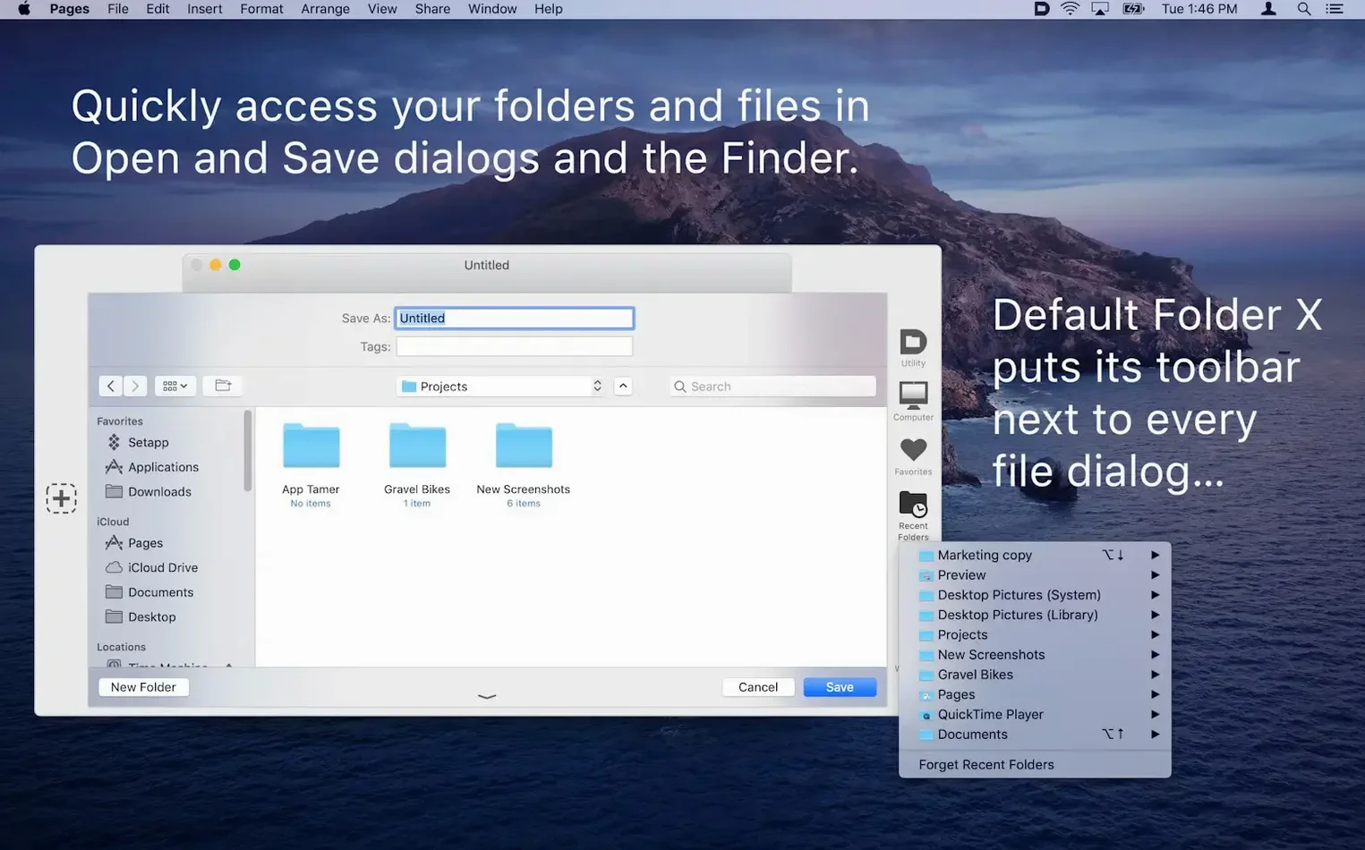Click the Wi-Fi status icon
The height and width of the screenshot is (850, 1365).
click(x=1071, y=9)
